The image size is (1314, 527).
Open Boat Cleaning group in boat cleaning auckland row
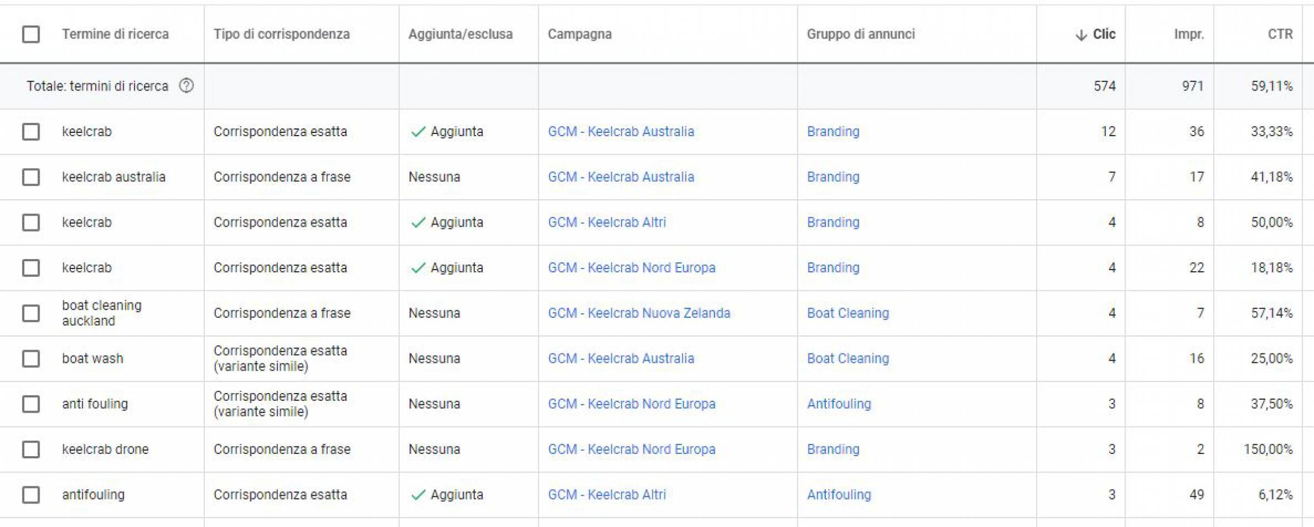point(848,313)
